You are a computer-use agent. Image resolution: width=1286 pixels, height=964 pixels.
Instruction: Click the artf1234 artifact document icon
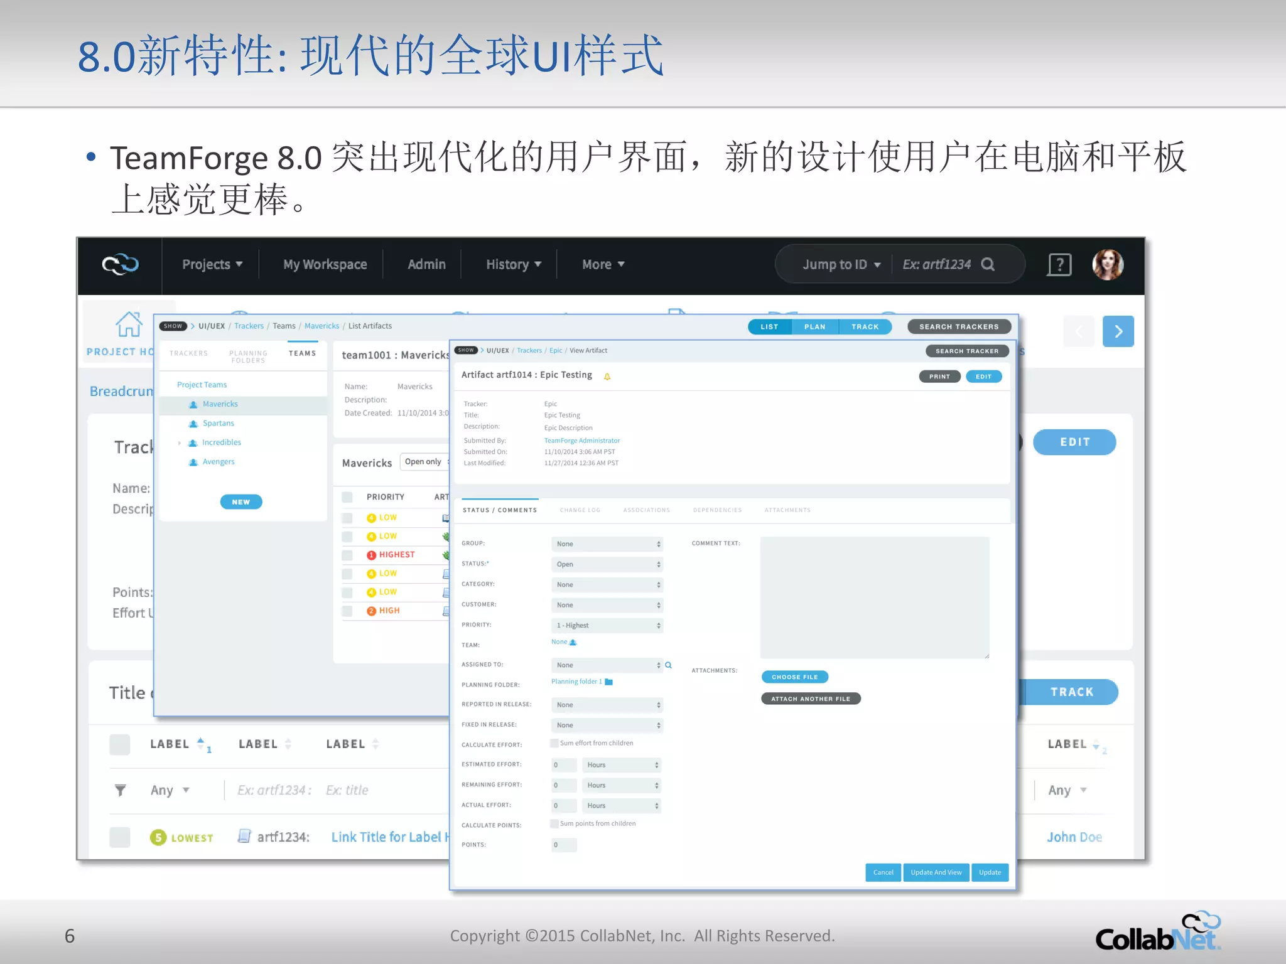point(244,836)
